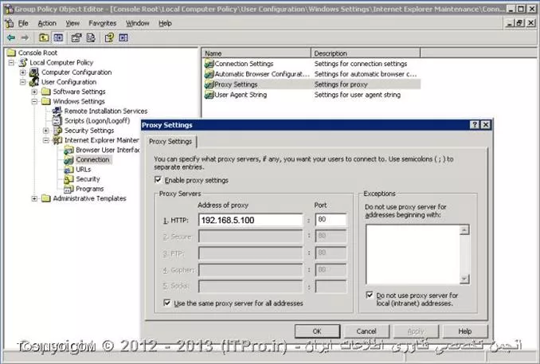Select the Proxy Settings list row
The image size is (540, 364).
(312, 84)
